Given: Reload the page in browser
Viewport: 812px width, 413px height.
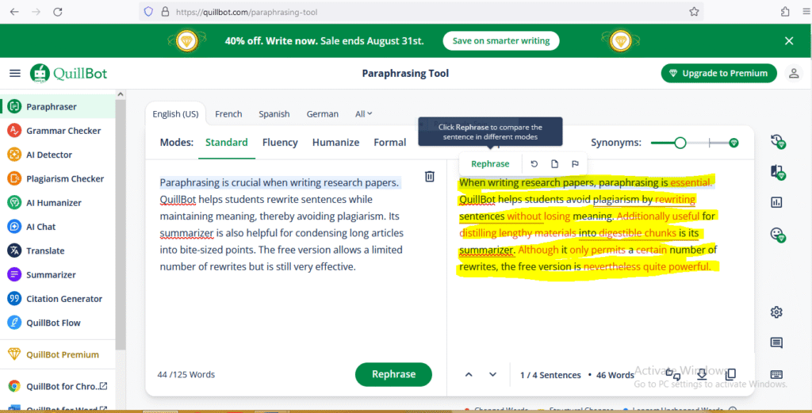Looking at the screenshot, I should click(57, 12).
